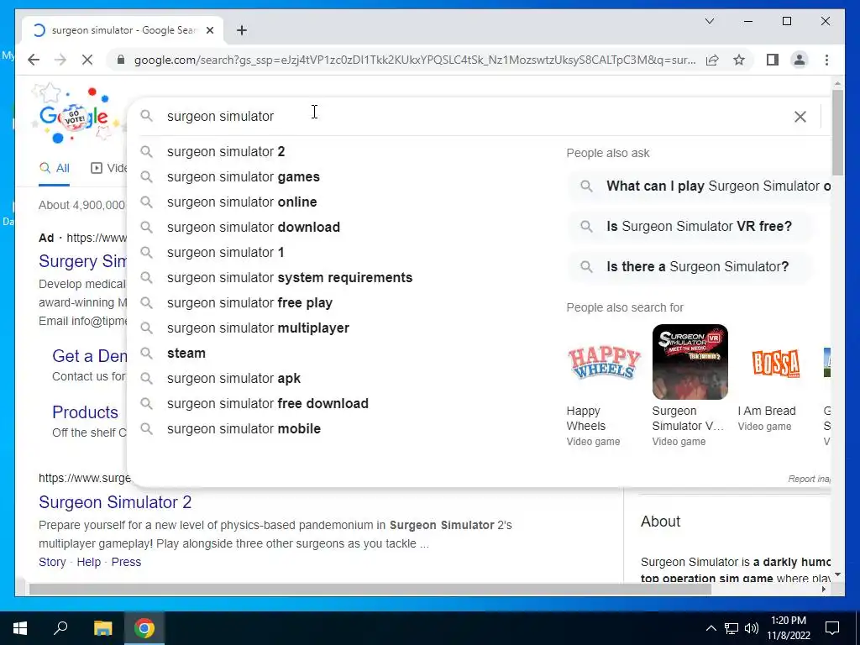Switch to the All results tab
Image resolution: width=860 pixels, height=645 pixels.
[55, 168]
